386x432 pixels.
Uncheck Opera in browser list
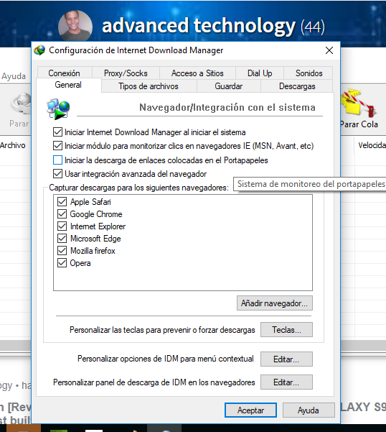click(62, 263)
